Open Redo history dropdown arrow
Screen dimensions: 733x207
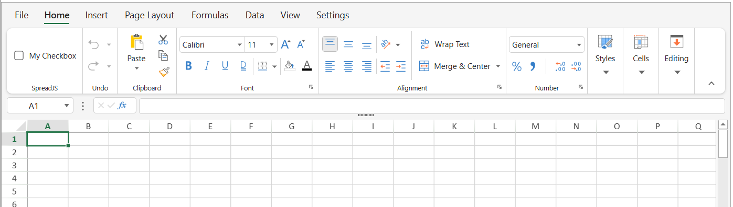tap(109, 66)
